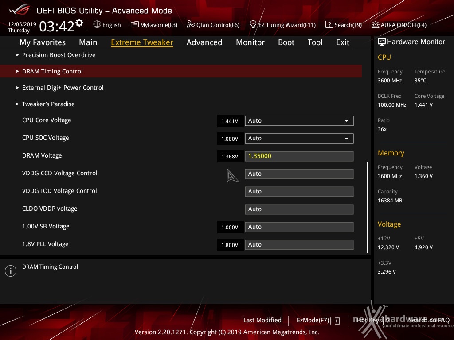Go to the Boot tab
Screen dimensions: 454x340
click(286, 42)
